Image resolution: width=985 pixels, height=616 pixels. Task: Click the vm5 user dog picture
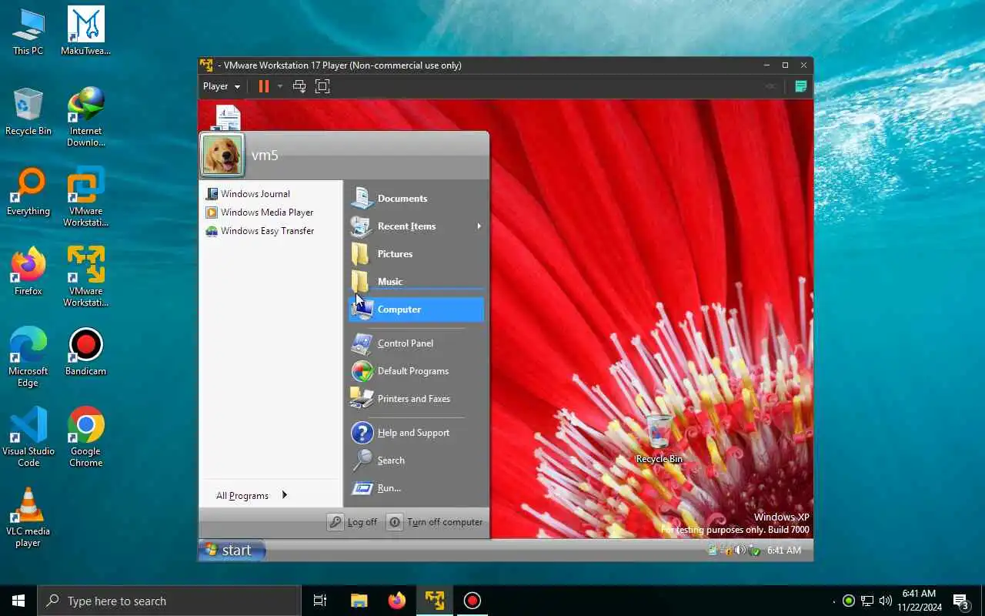223,155
